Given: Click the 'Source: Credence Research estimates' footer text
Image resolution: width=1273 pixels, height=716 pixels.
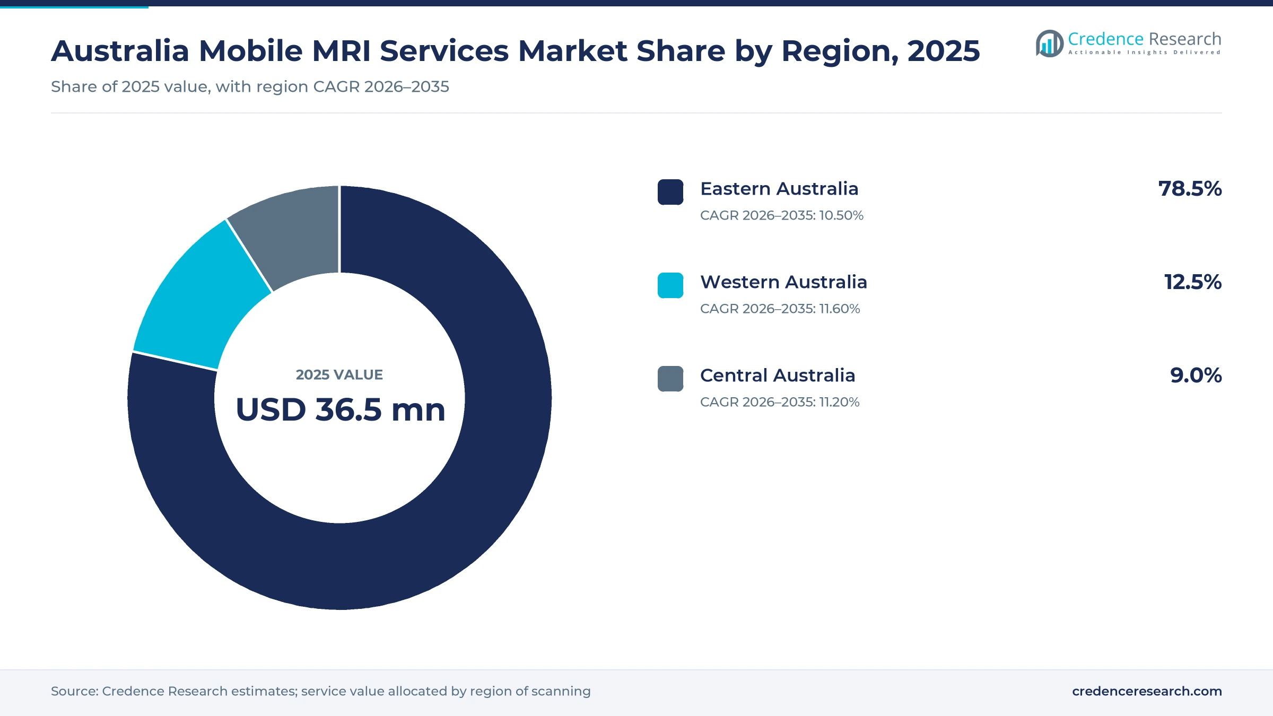Looking at the screenshot, I should tap(320, 691).
